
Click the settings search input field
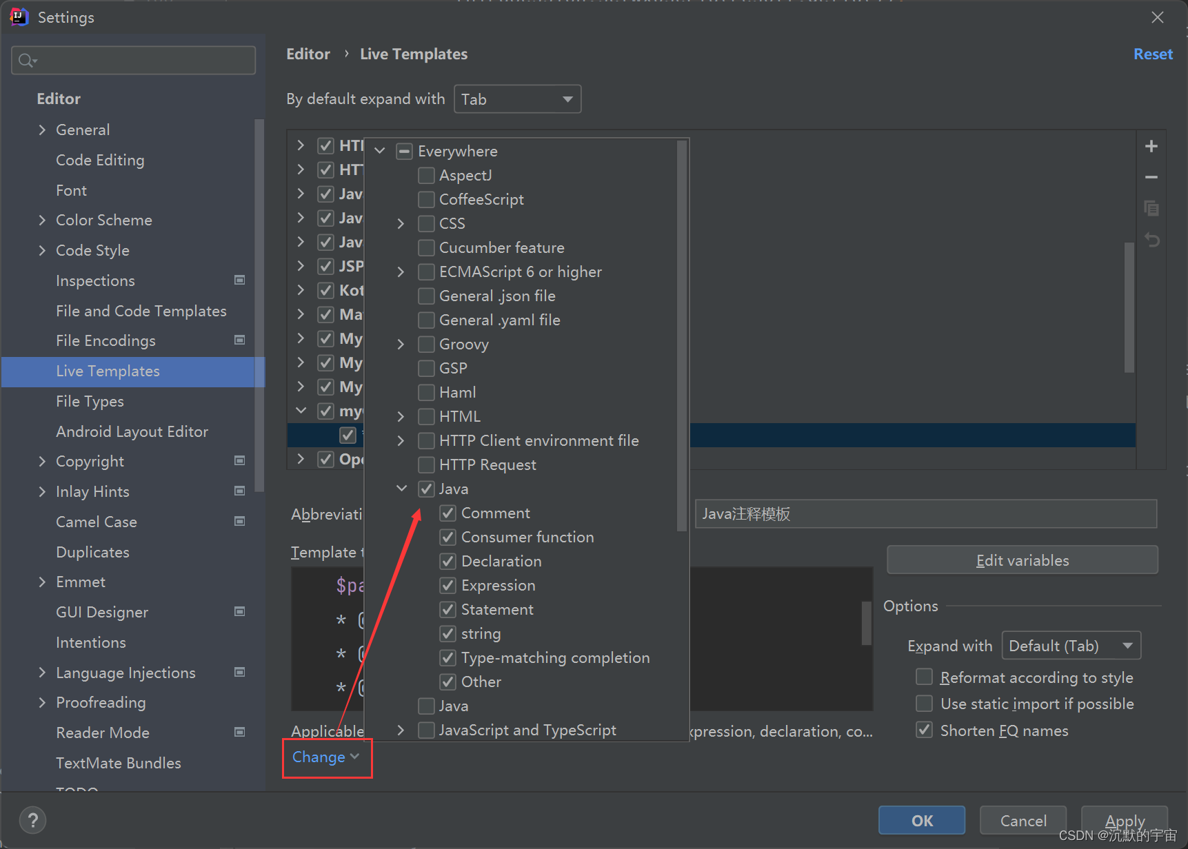(x=134, y=61)
